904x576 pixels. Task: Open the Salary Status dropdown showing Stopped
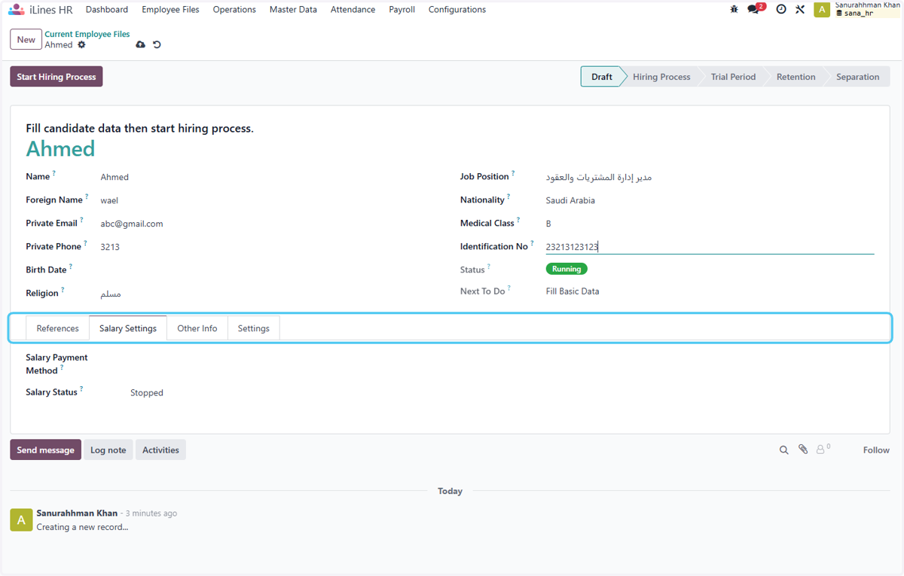coord(286,392)
